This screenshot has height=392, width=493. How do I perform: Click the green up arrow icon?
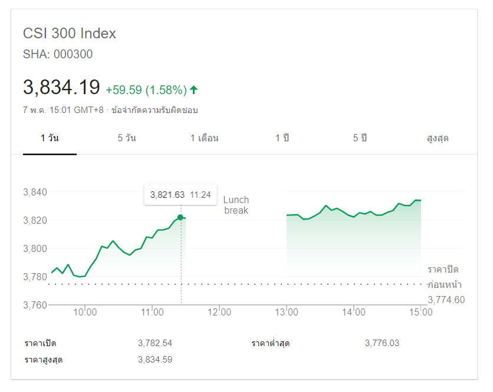point(193,90)
